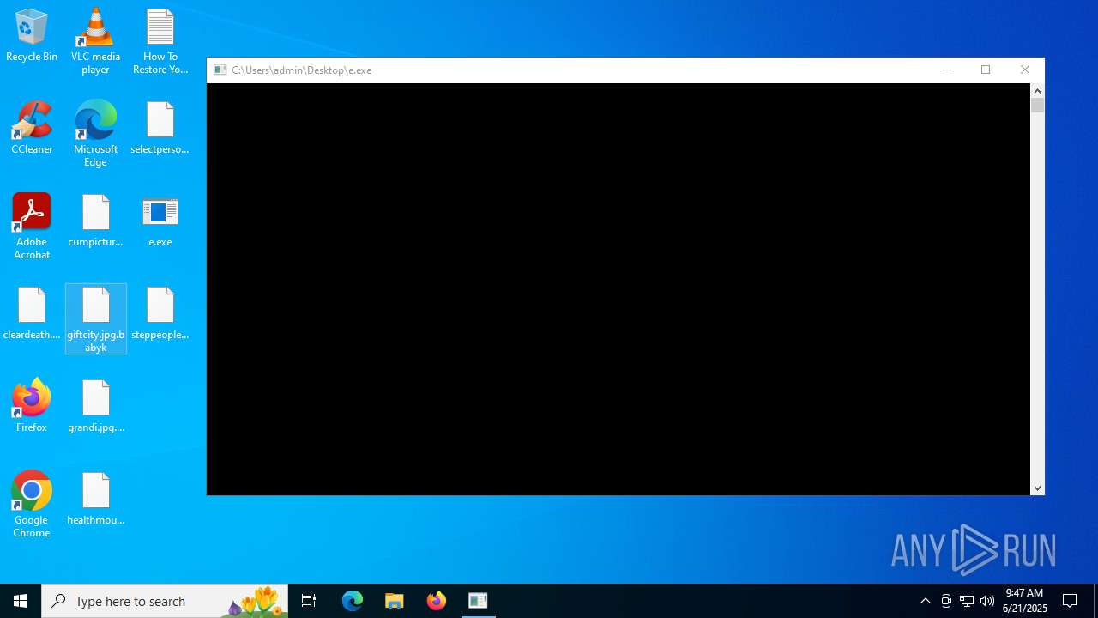Launch Firefox from the taskbar
This screenshot has height=618, width=1098.
437,601
